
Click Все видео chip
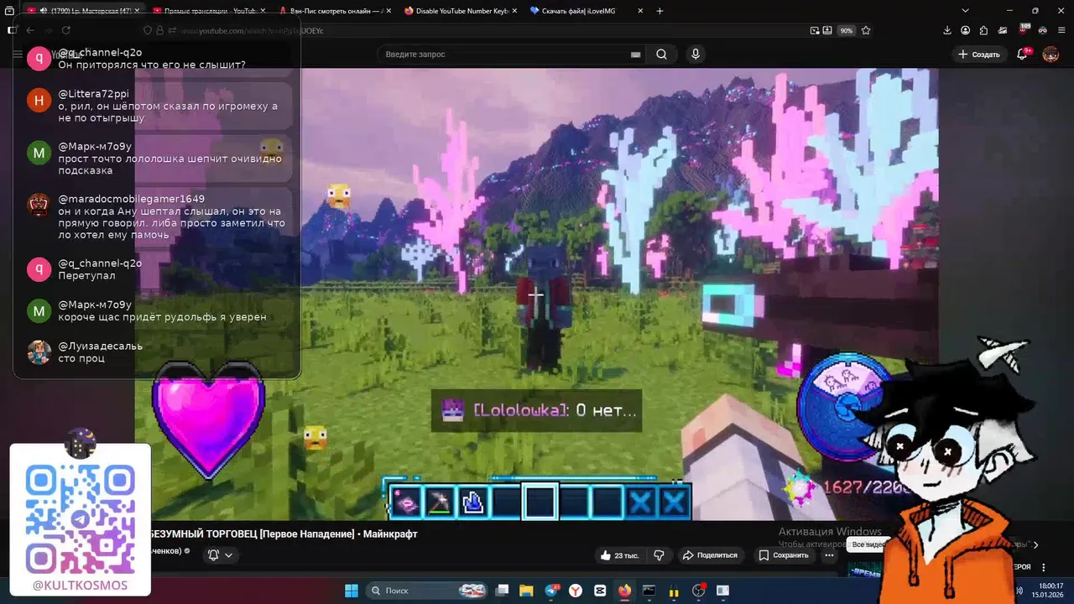(868, 544)
